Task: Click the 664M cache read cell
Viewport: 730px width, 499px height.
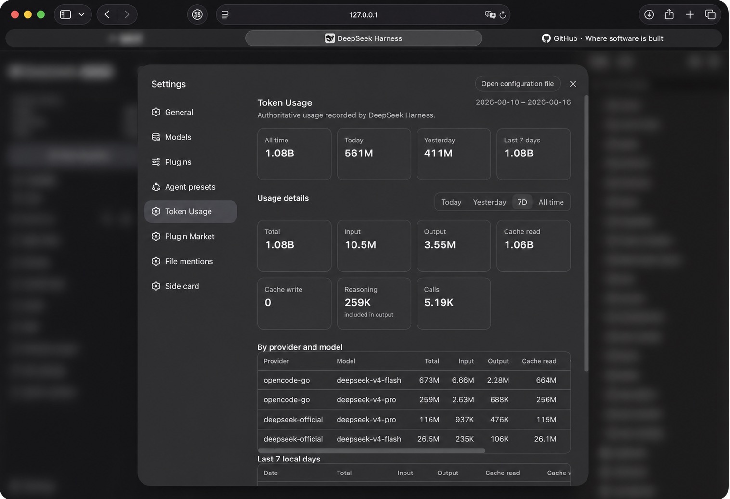Action: (x=546, y=380)
